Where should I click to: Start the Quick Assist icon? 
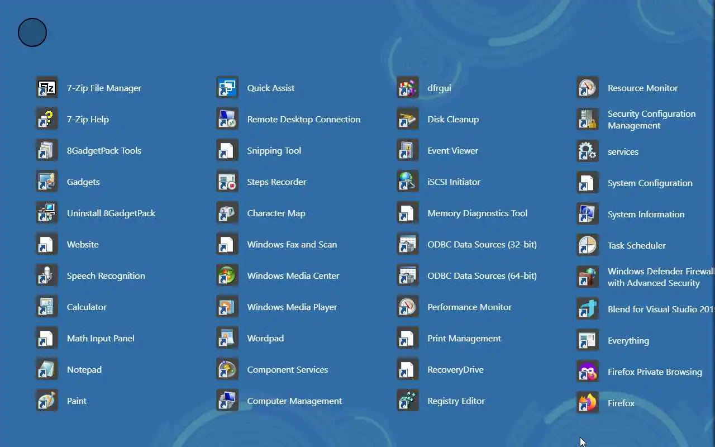click(227, 88)
